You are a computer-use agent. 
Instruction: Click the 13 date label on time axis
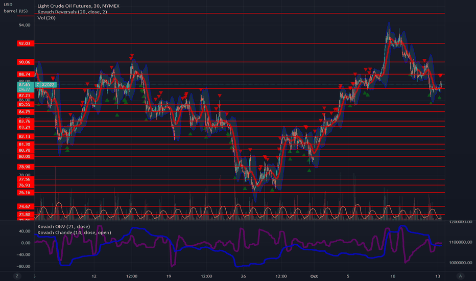tap(438, 276)
